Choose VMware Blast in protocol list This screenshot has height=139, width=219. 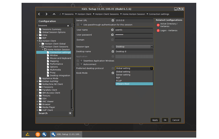click(134, 84)
